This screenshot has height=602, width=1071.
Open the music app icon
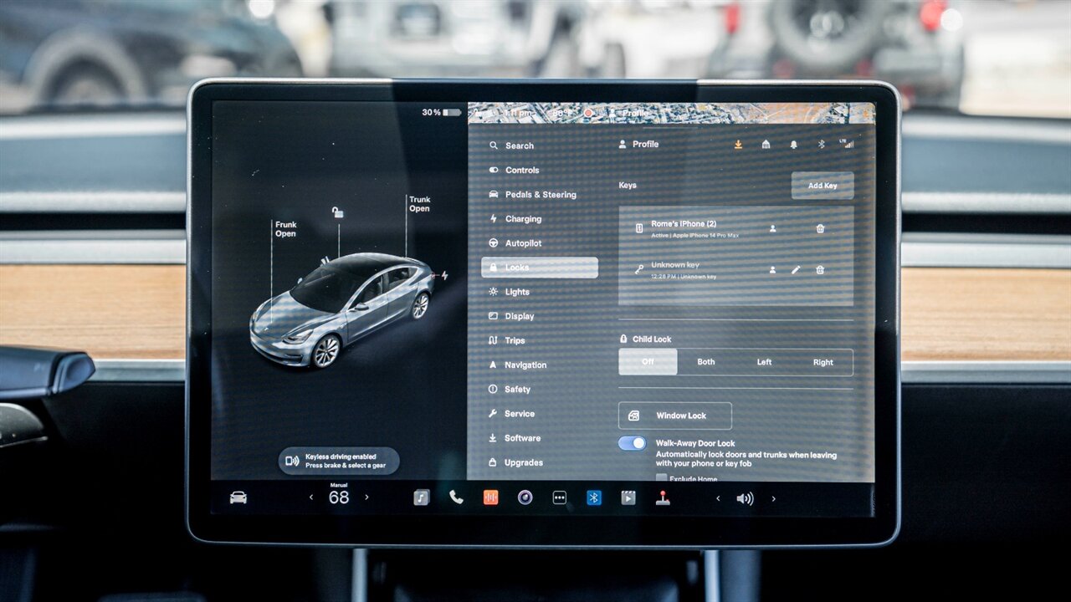click(422, 497)
